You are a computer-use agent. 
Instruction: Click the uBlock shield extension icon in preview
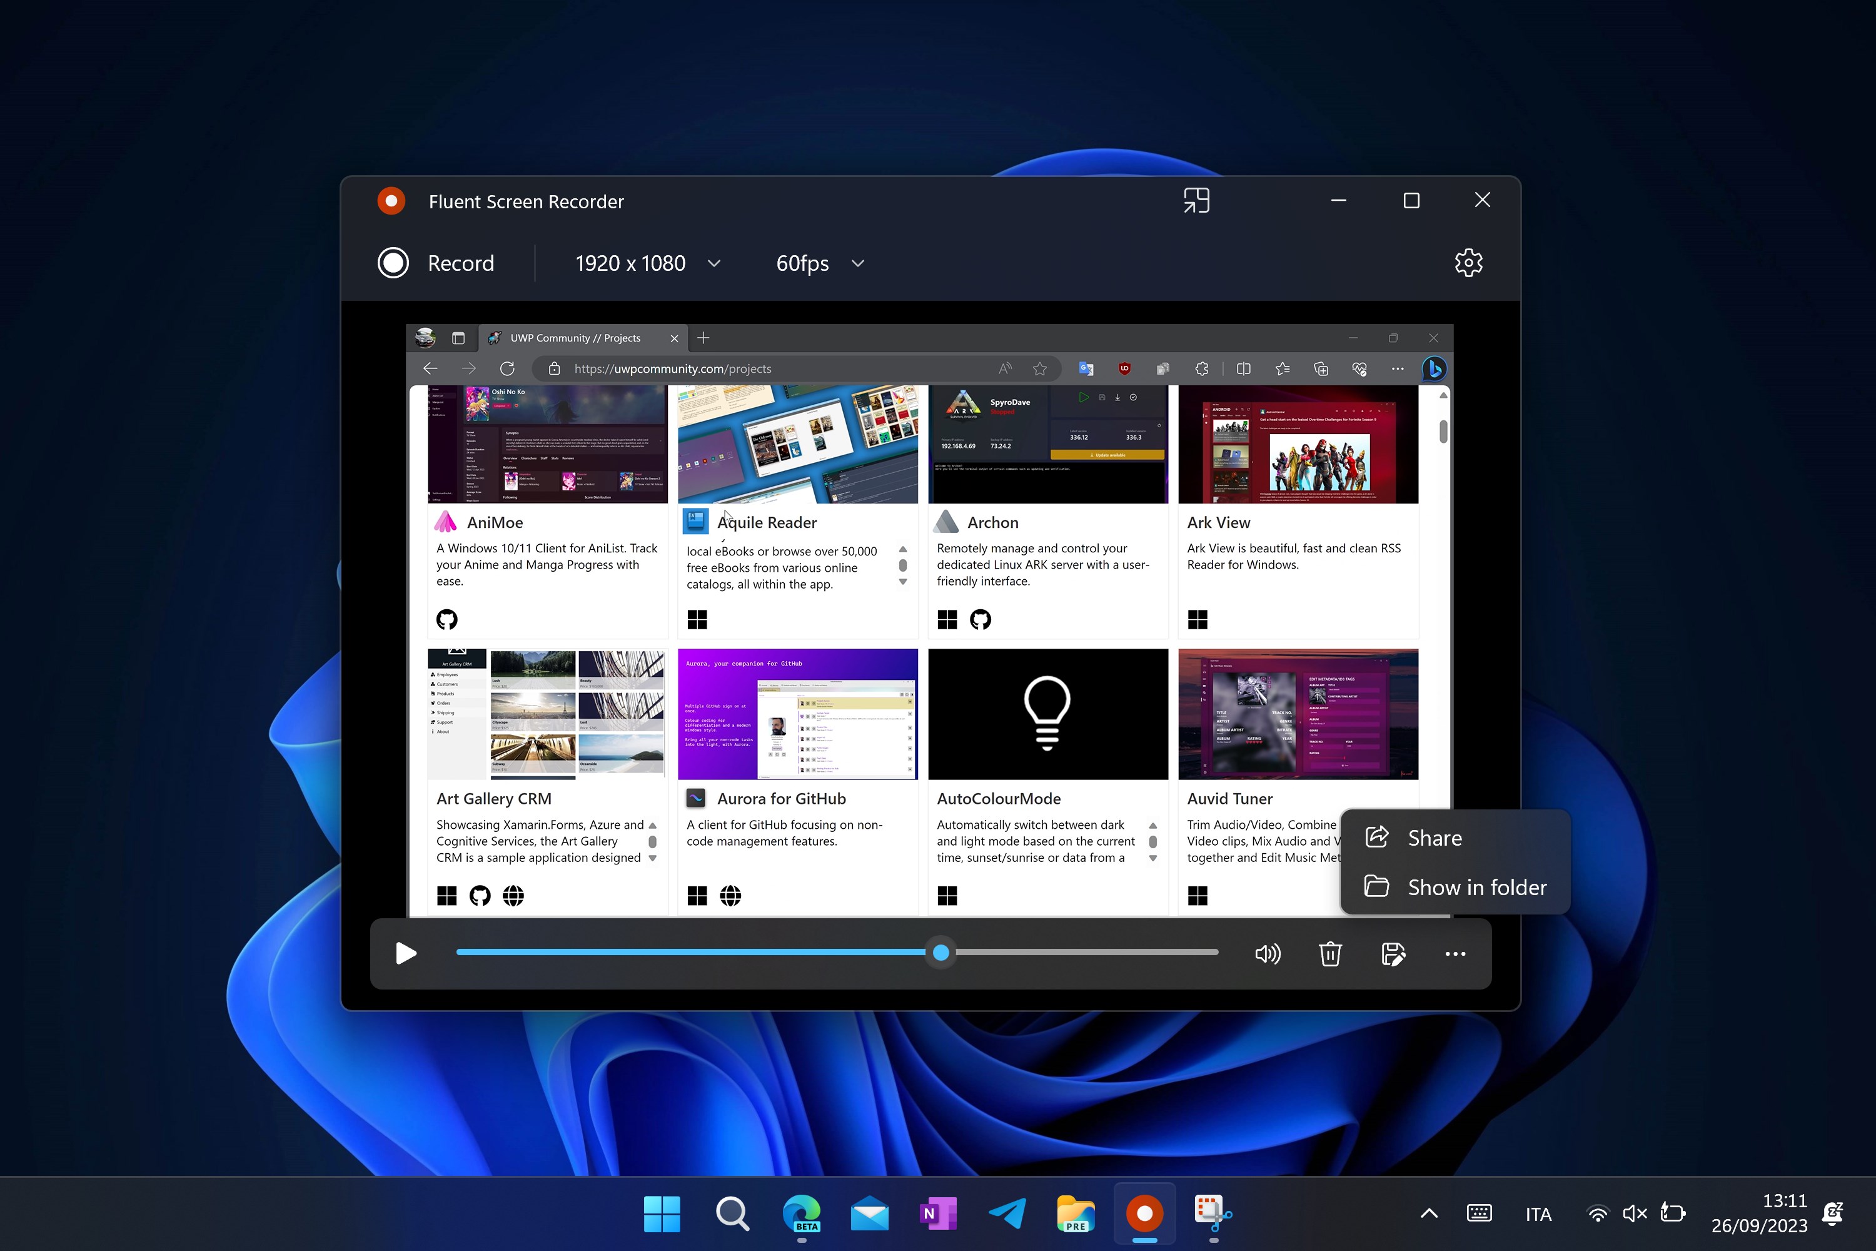point(1124,368)
